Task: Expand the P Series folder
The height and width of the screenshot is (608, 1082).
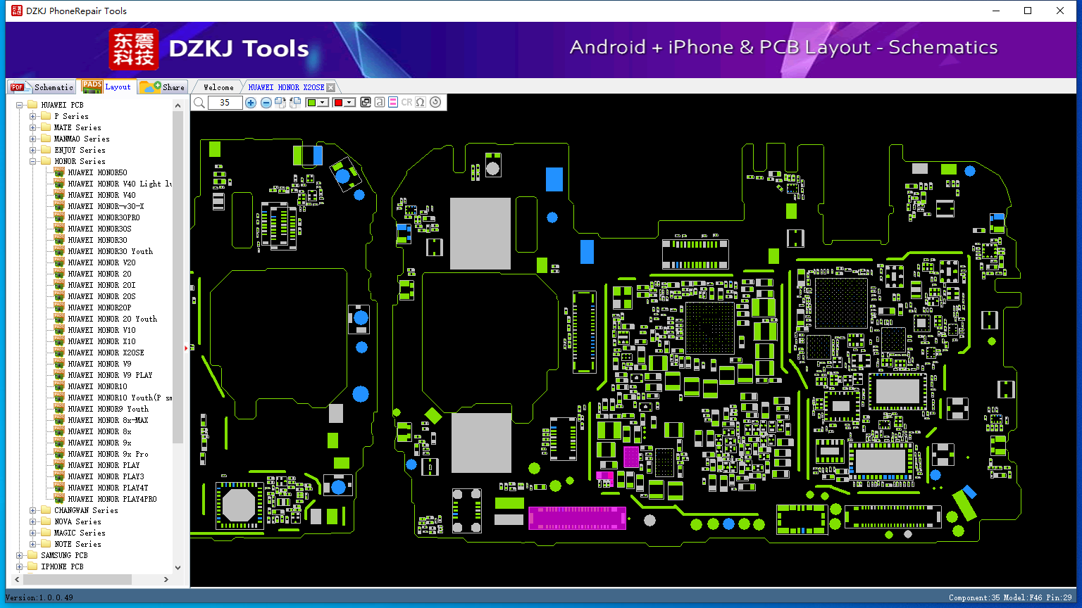Action: (x=33, y=116)
